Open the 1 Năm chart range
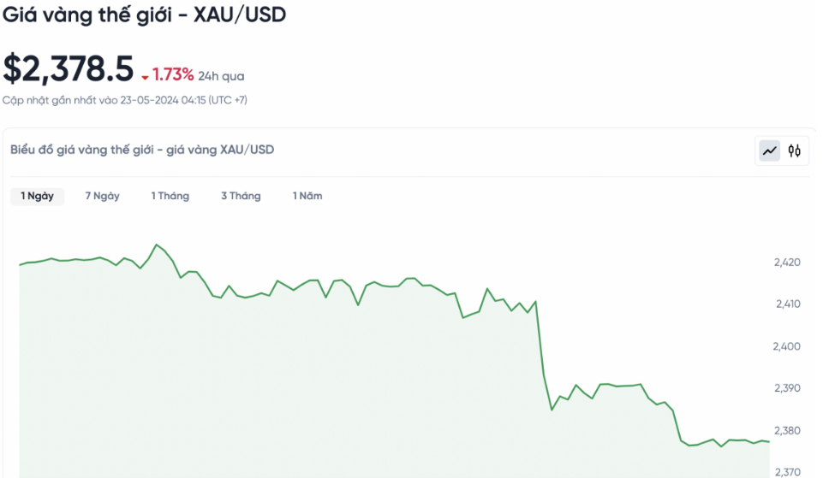Viewport: 829px width, 478px height. point(307,196)
